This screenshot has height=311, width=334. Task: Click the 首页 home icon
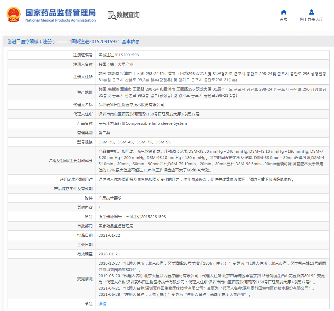click(284, 12)
